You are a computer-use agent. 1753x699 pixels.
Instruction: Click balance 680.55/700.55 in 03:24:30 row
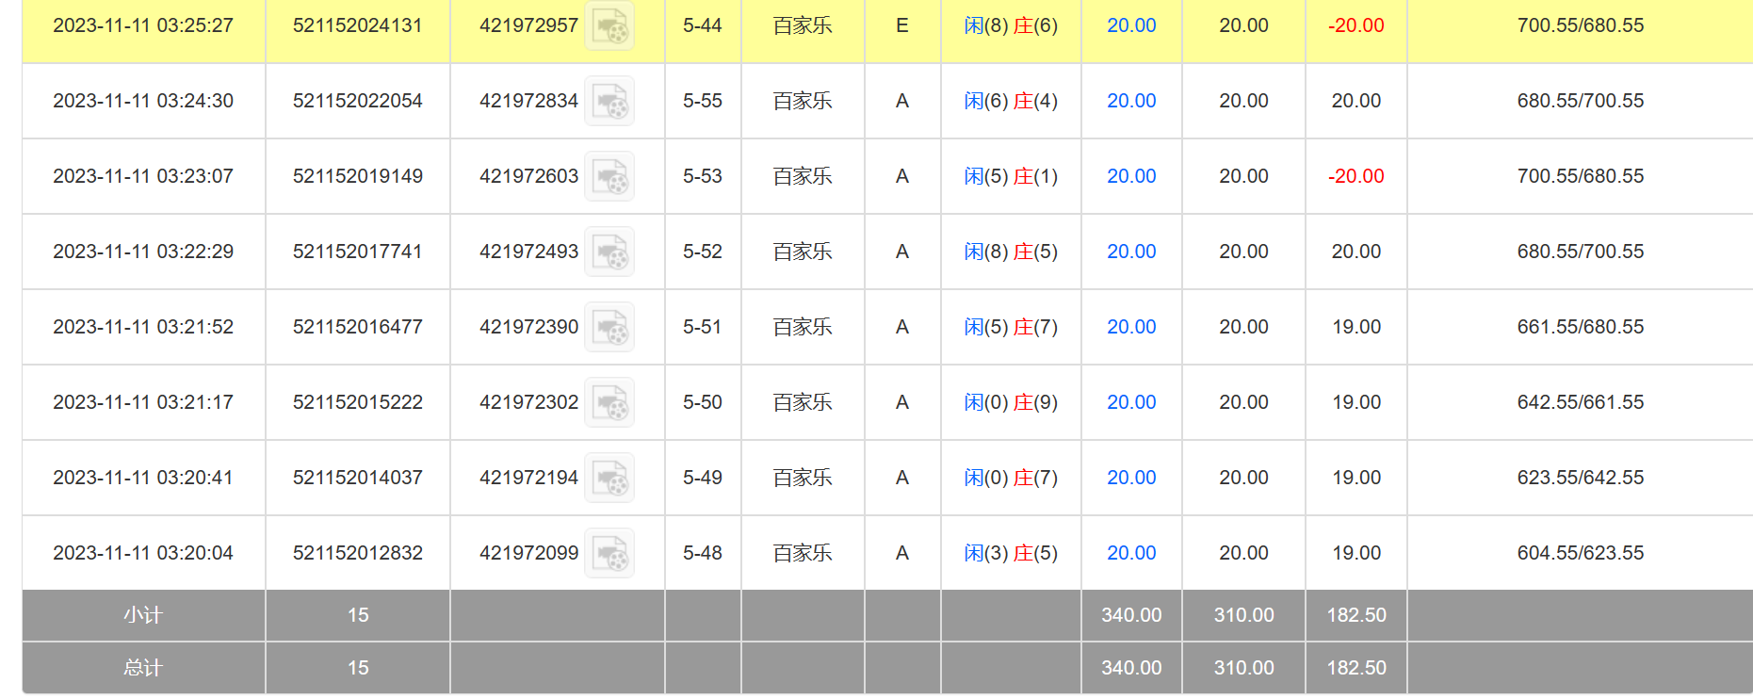(x=1581, y=101)
